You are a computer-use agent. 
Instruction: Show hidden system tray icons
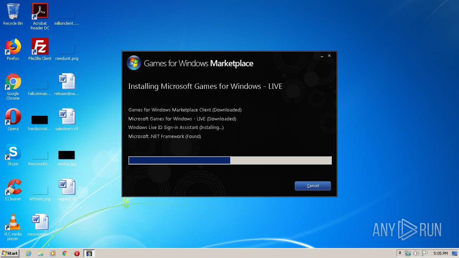(x=400, y=253)
